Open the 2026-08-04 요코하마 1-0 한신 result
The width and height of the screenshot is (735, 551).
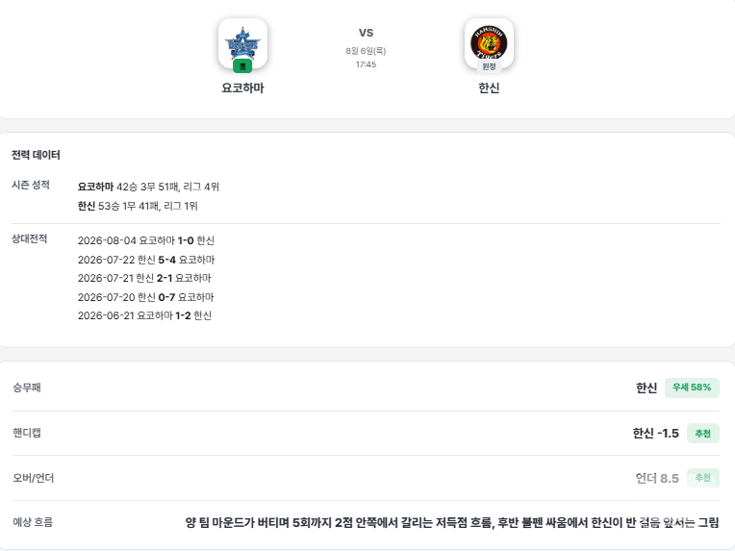point(146,240)
